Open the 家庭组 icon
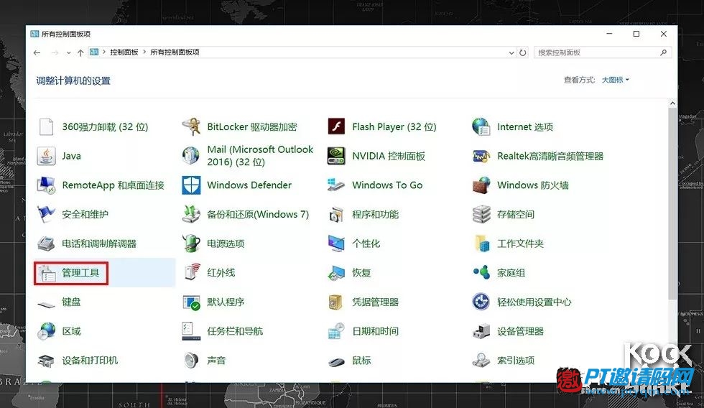 point(481,272)
